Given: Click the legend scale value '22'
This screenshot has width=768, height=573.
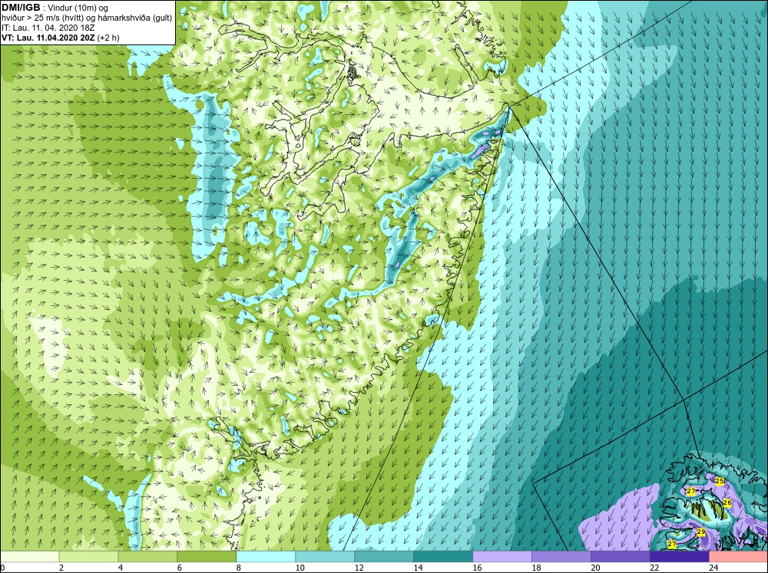Looking at the screenshot, I should [655, 568].
